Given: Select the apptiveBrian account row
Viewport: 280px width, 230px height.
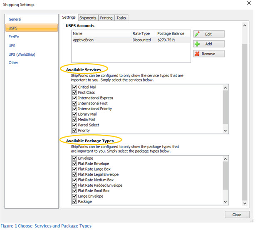Looking at the screenshot, I should [x=131, y=40].
